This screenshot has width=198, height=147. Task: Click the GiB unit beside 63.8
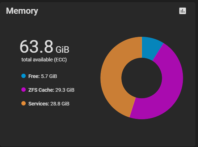pos(62,49)
